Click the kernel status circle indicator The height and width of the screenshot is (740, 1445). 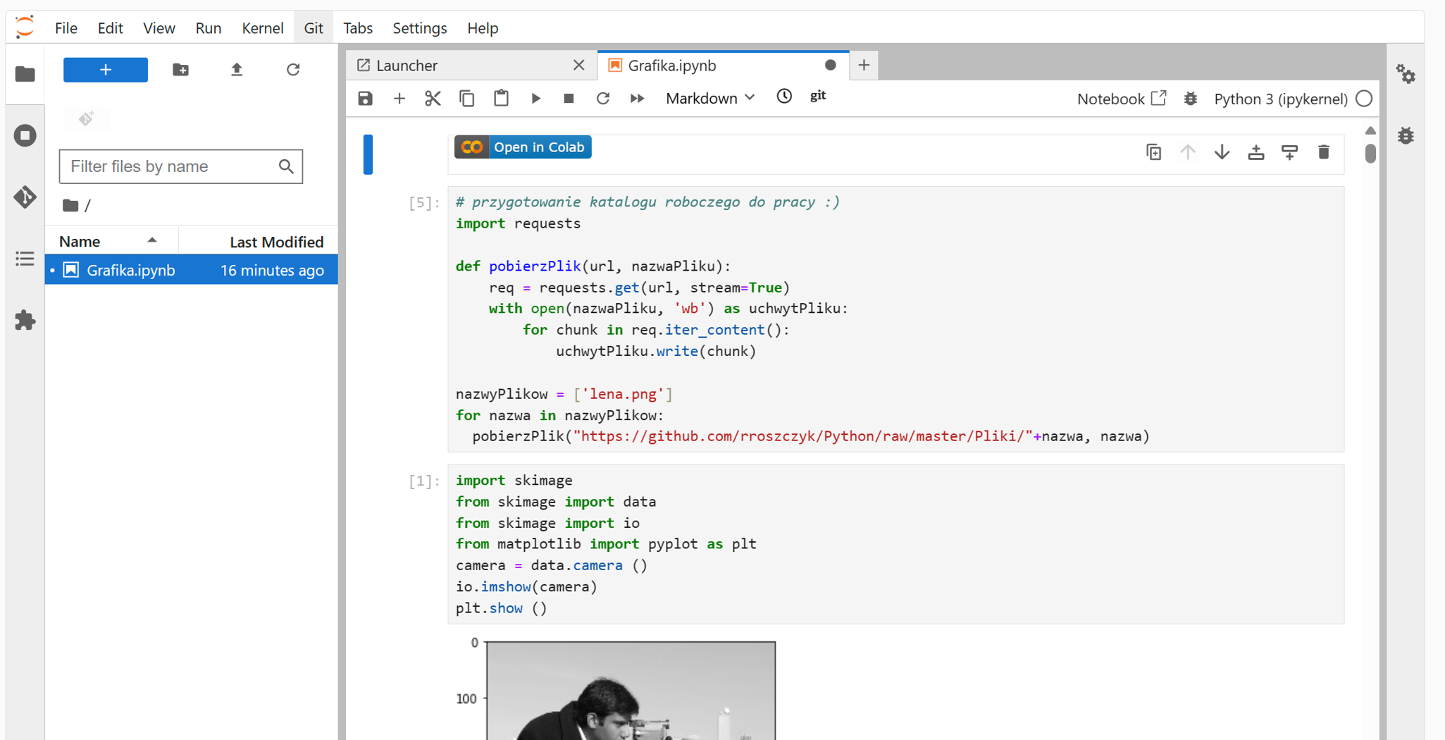1364,99
